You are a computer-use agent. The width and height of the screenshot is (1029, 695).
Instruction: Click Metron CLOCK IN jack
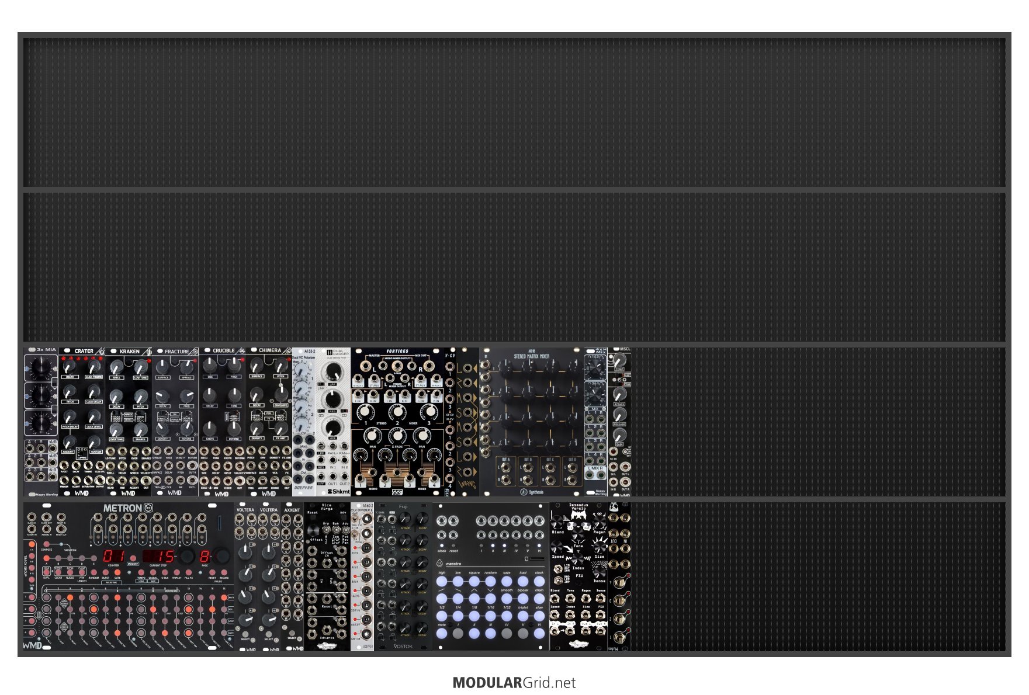(32, 517)
